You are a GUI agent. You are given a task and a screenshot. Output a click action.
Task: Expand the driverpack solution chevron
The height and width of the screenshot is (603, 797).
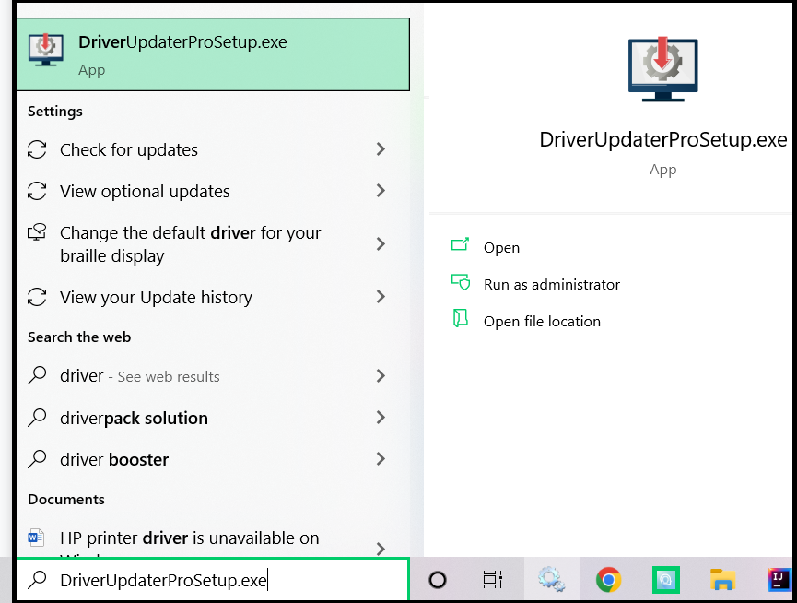(x=381, y=418)
